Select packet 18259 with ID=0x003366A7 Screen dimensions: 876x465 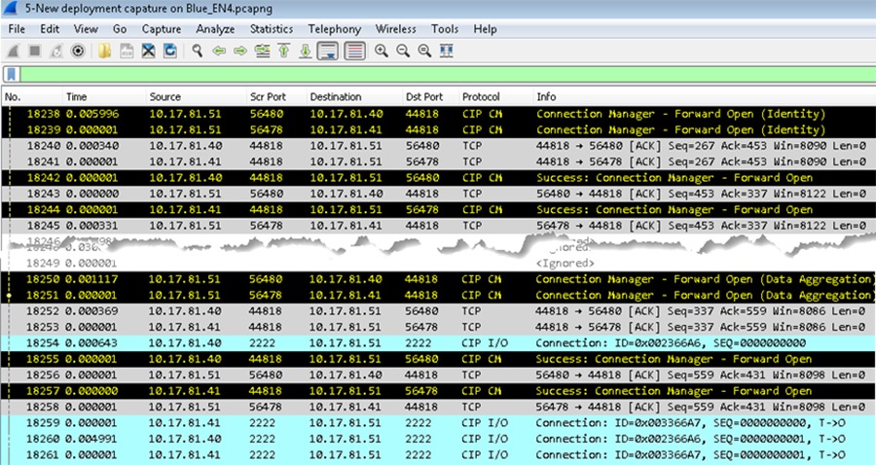pyautogui.click(x=439, y=422)
